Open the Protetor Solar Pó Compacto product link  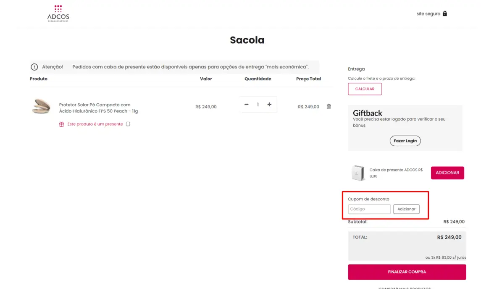tap(98, 108)
